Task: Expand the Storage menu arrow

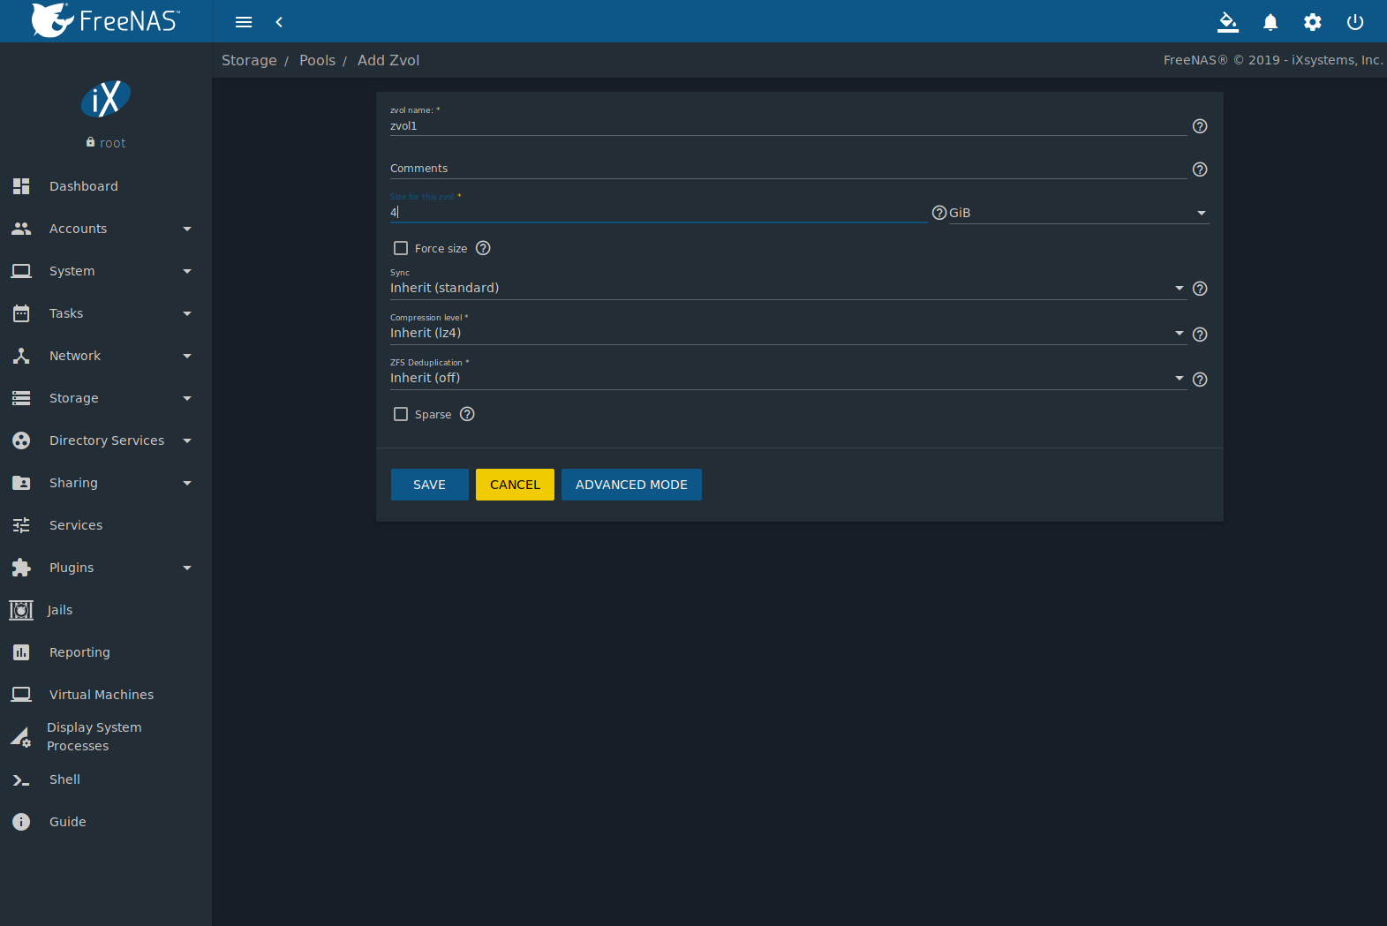Action: tap(187, 398)
